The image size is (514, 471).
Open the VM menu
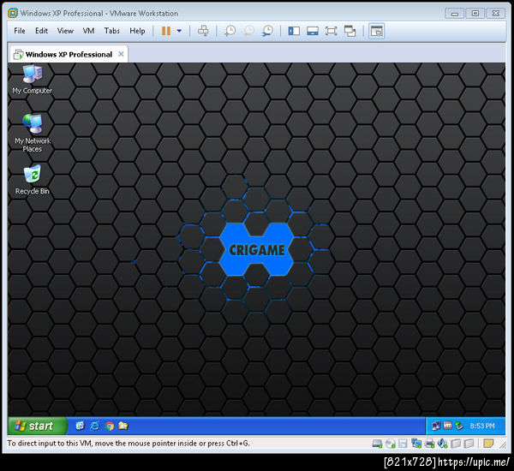coord(88,31)
